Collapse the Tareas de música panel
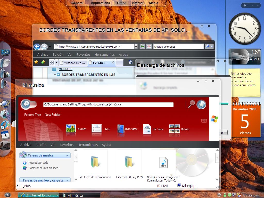Image resolution: width=264 pixels, height=198 pixels. coord(67,155)
